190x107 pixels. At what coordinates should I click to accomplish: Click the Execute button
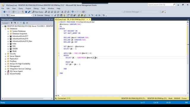39,15
